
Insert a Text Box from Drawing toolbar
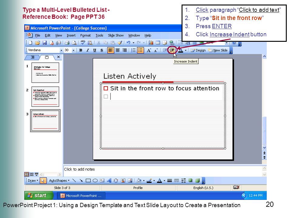click(x=102, y=180)
